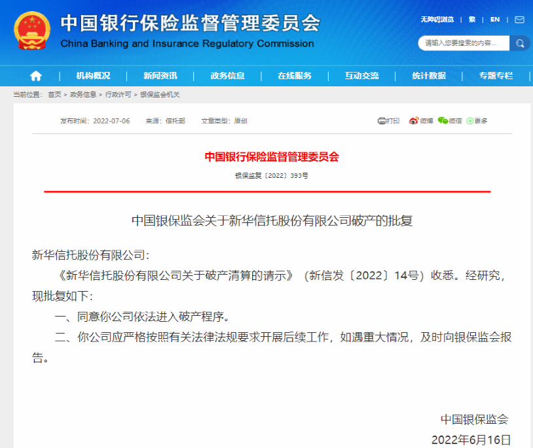Open the mail envelope icon

tap(519, 20)
